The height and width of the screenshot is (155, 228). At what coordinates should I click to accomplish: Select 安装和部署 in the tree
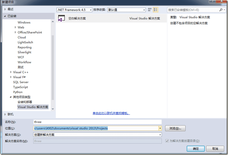[x=25, y=102]
